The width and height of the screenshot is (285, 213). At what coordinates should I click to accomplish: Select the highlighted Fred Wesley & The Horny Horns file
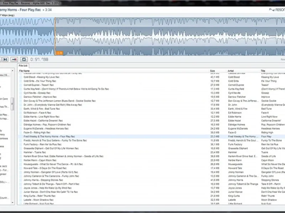[49, 137]
